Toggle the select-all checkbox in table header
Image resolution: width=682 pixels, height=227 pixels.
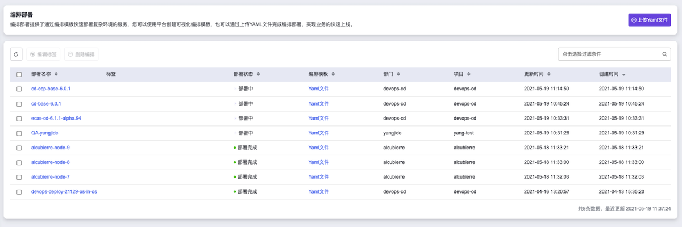(19, 74)
